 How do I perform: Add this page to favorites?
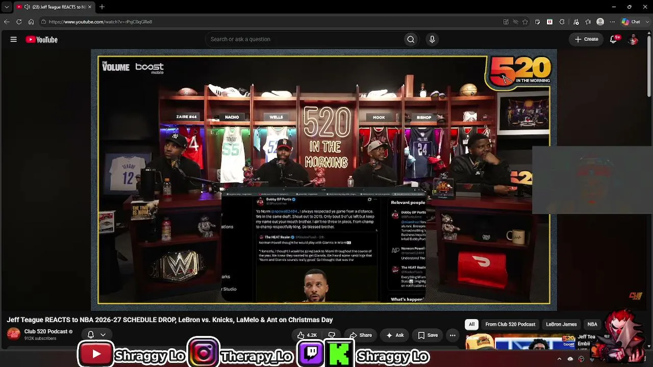pos(525,22)
